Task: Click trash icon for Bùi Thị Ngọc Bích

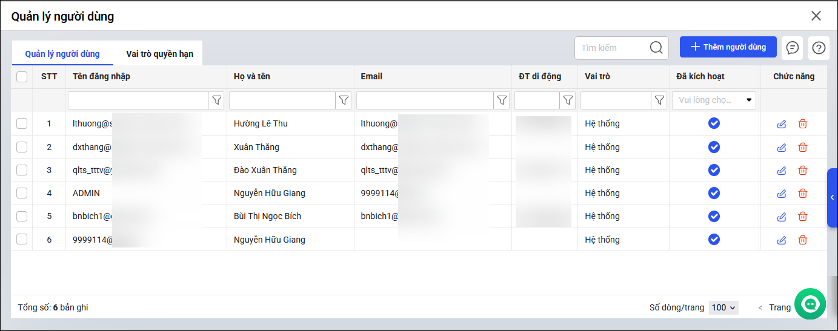Action: coord(803,217)
